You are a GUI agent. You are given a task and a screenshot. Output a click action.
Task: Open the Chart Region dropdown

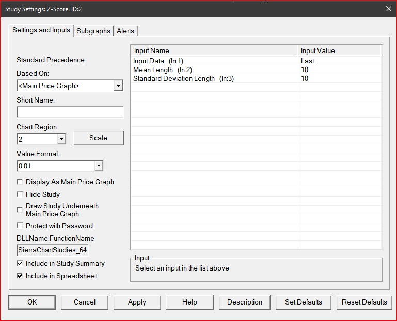(61, 139)
